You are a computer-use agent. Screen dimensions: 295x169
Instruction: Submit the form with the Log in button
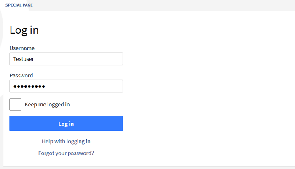[66, 123]
